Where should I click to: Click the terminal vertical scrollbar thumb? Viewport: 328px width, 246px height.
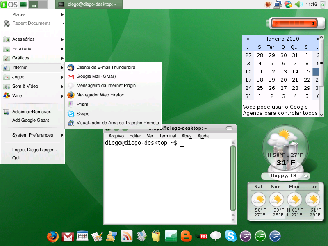pos(233,178)
